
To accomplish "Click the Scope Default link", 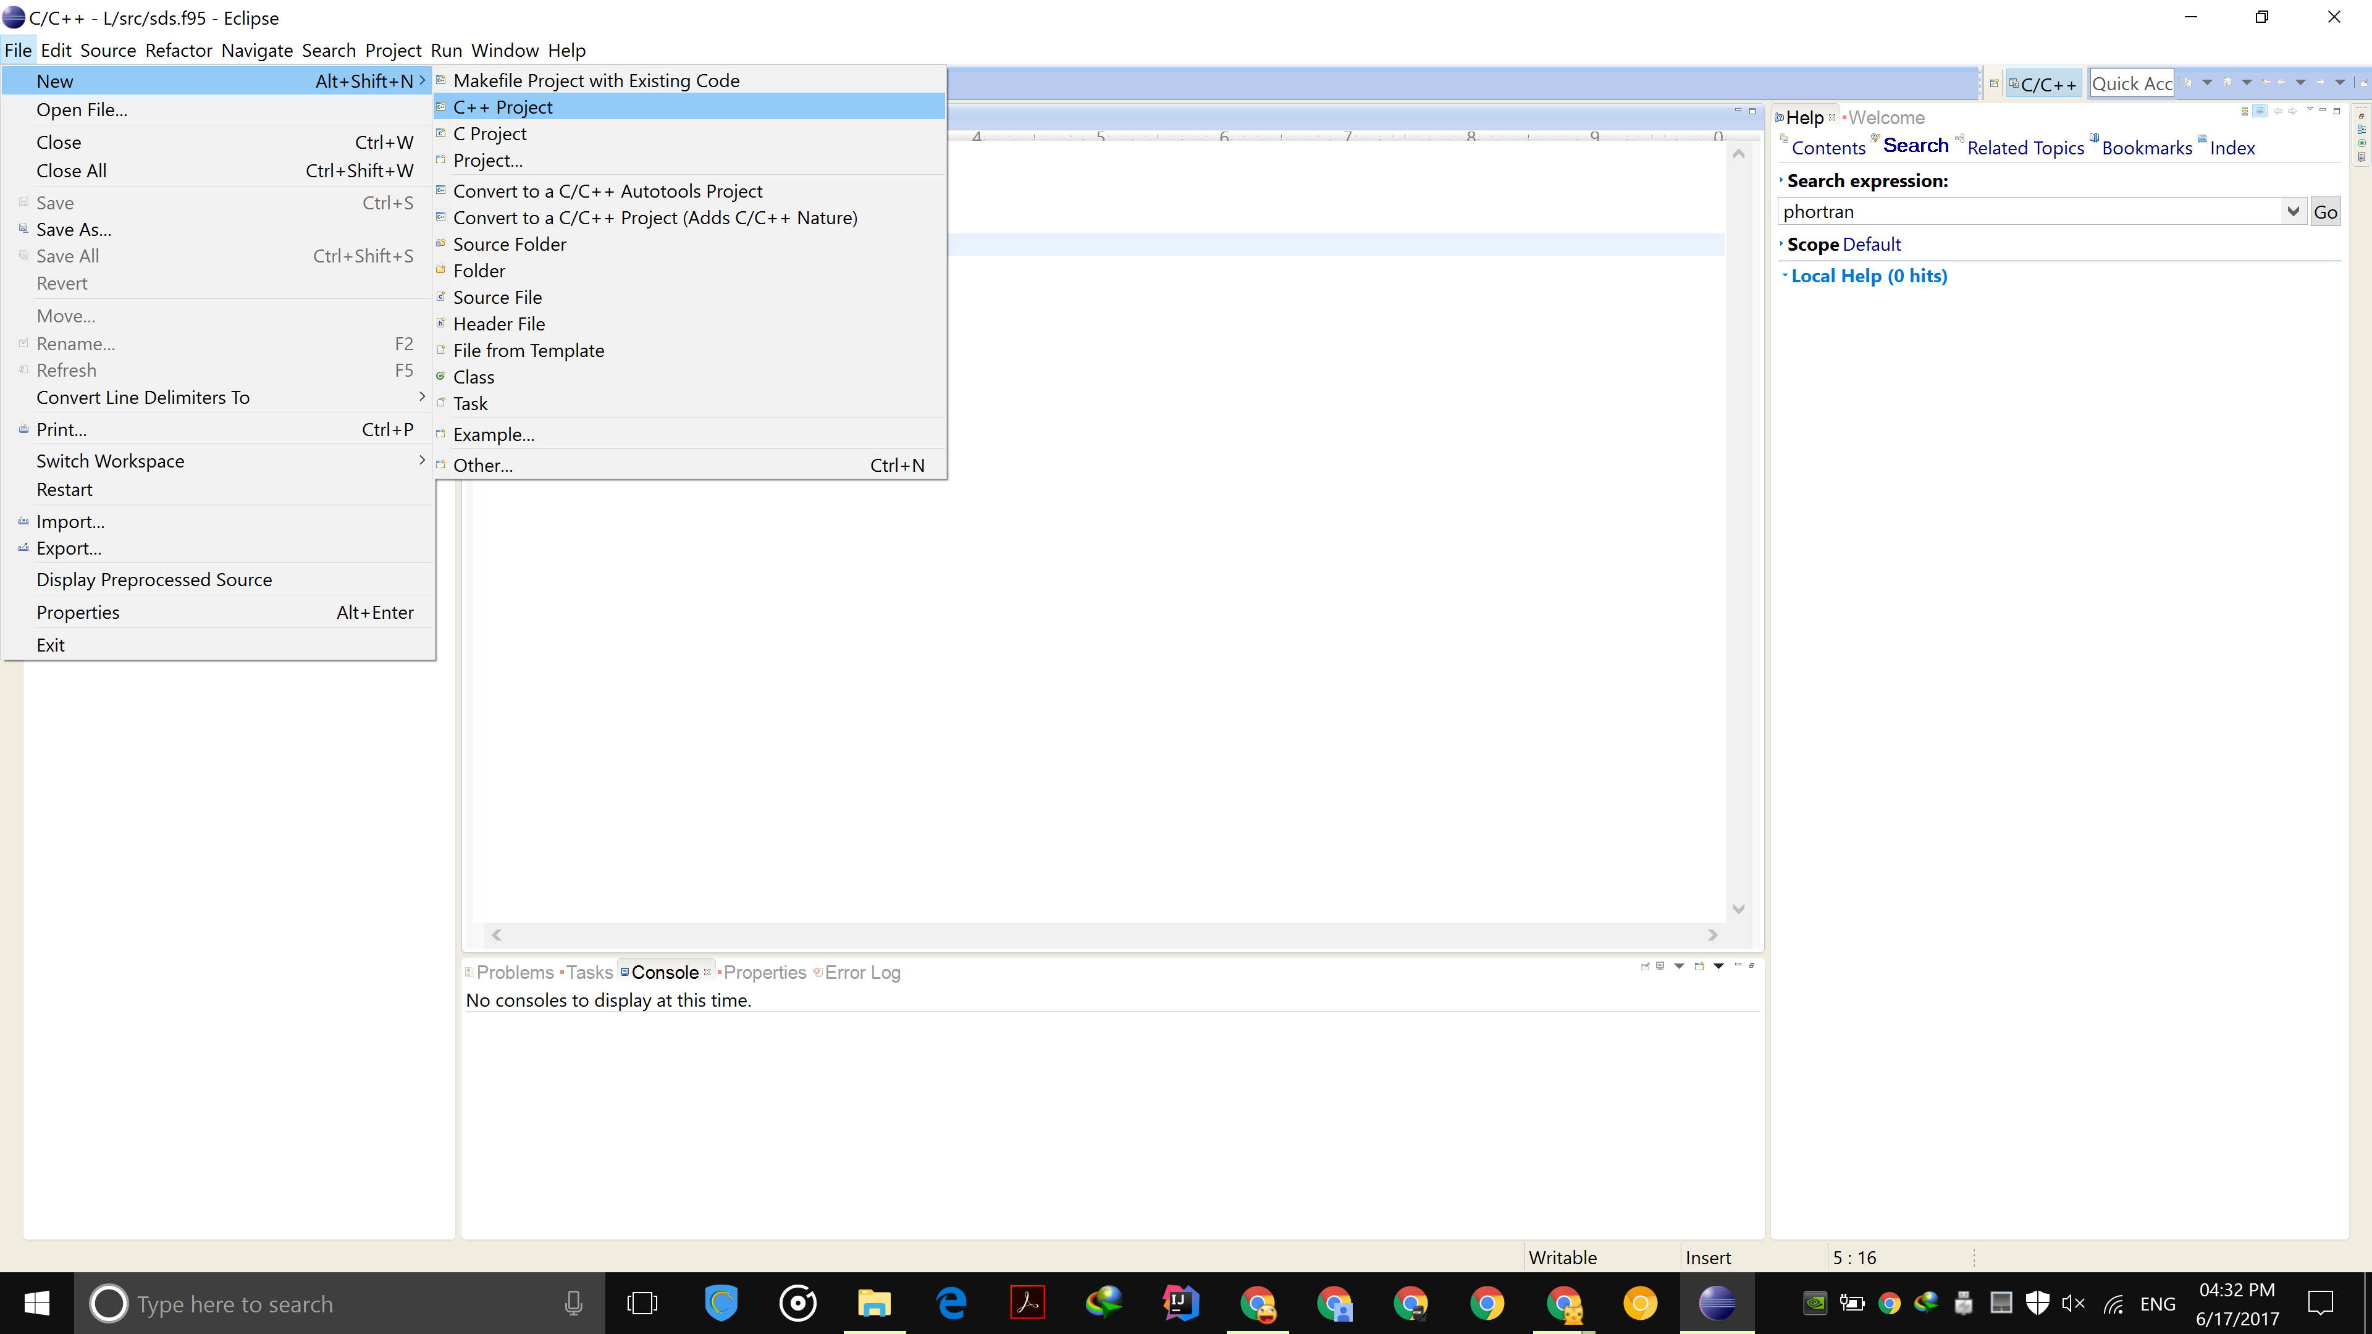I will 1871,244.
